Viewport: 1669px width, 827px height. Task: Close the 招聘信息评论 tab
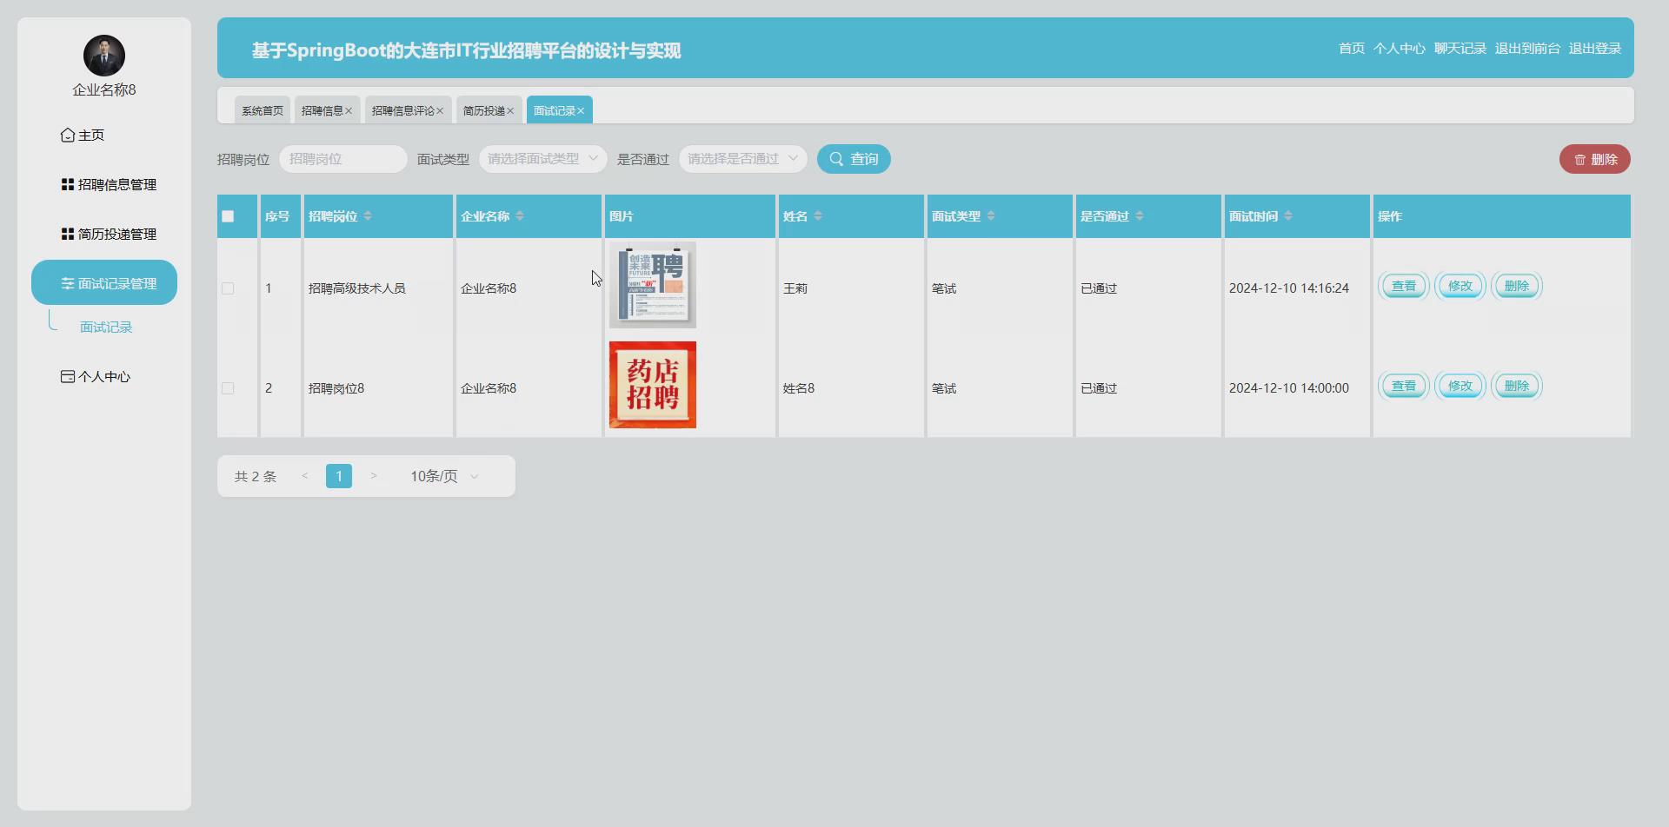click(x=440, y=110)
